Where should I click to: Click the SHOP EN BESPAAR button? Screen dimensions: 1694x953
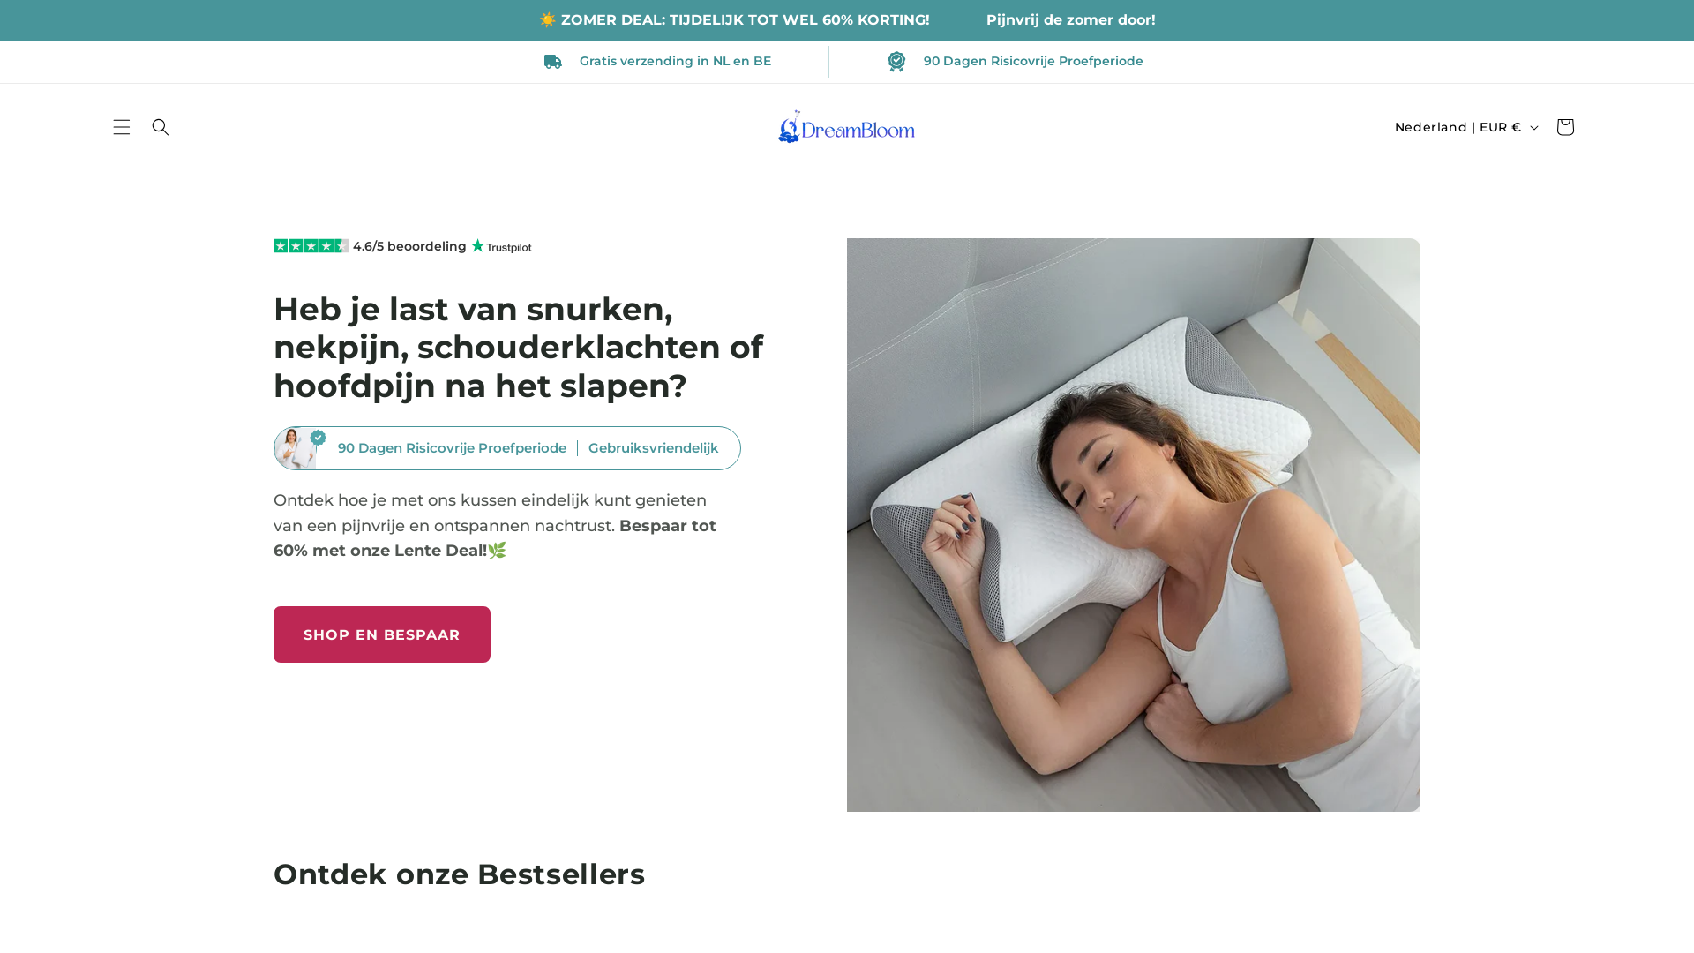[382, 634]
